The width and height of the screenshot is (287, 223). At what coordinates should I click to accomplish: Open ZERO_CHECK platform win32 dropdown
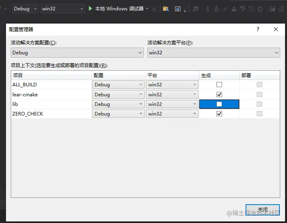point(172,113)
